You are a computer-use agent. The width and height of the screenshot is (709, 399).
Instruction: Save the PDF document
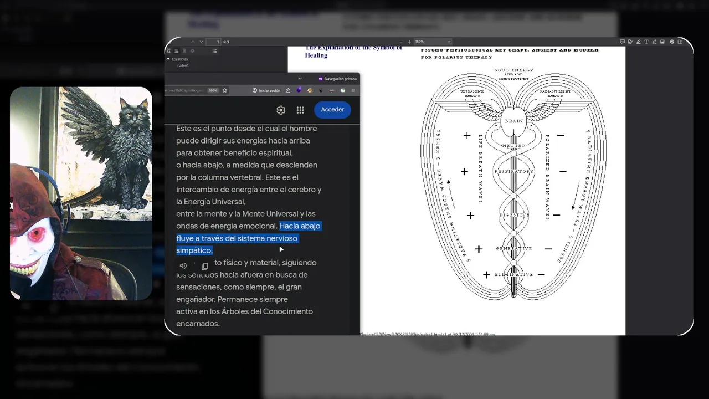(680, 42)
